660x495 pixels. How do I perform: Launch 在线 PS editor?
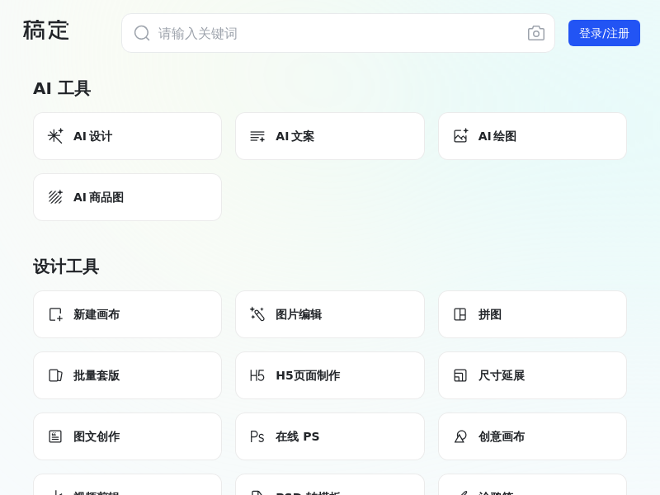coord(329,436)
